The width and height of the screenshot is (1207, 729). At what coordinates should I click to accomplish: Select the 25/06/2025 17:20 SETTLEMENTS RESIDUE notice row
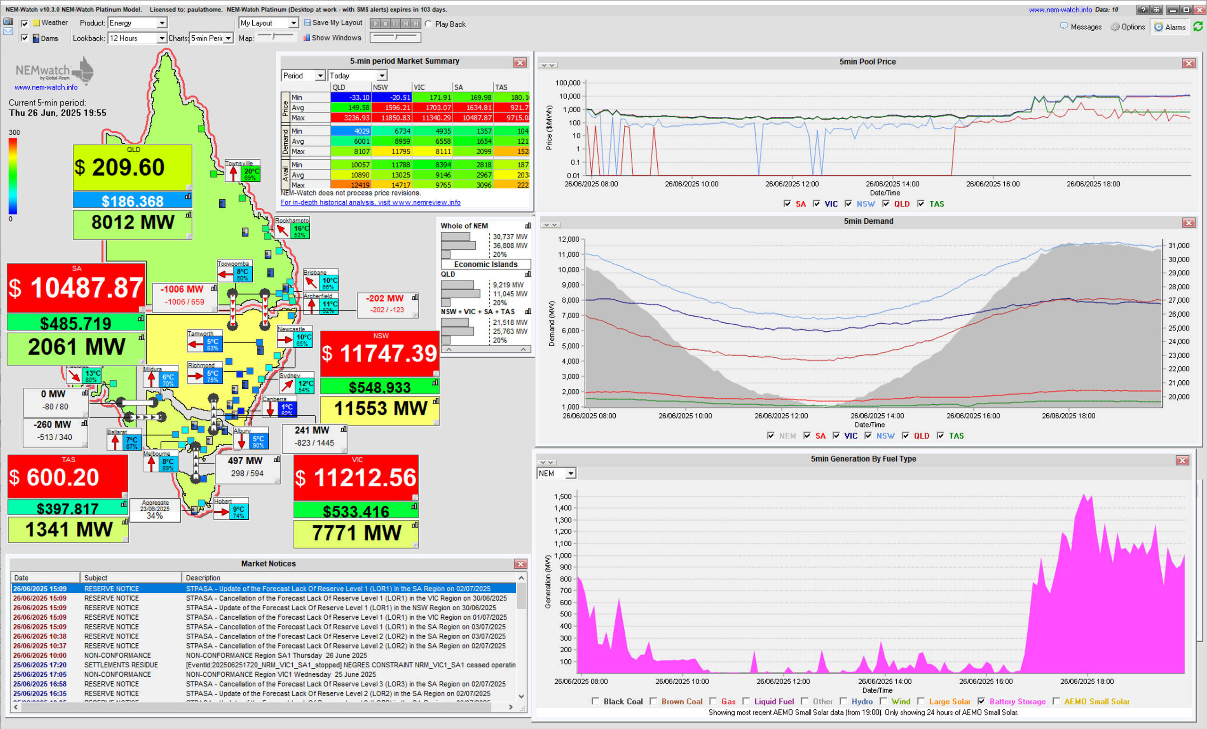click(x=264, y=665)
